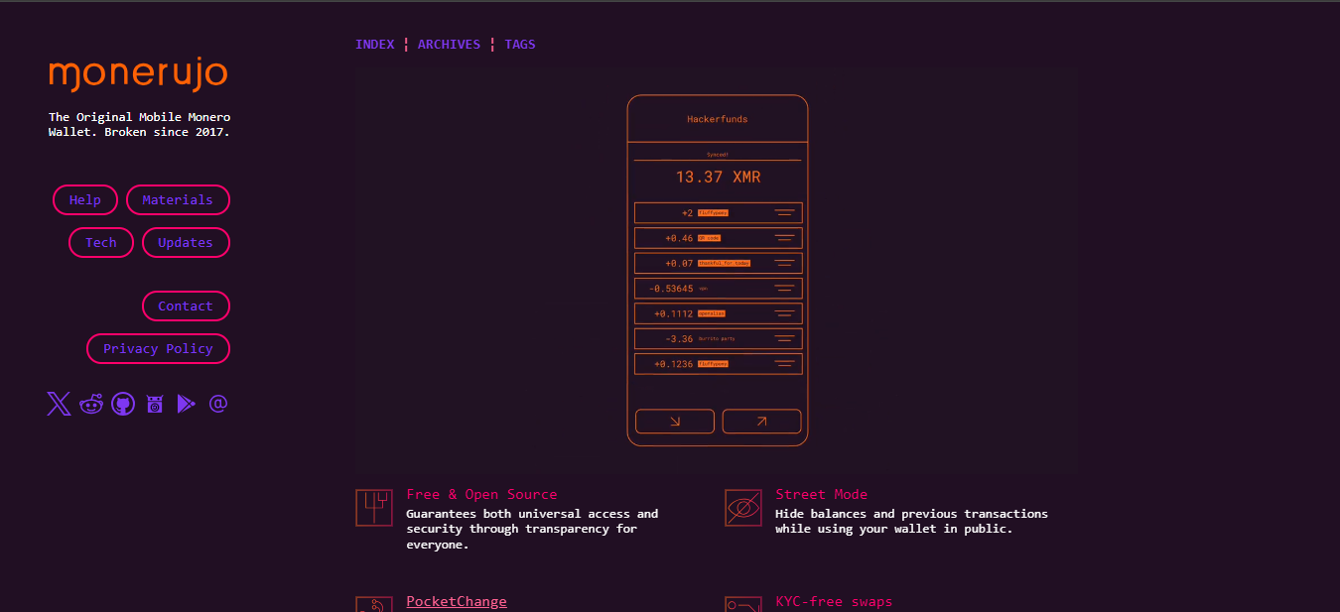
Task: View the Privacy Policy button
Action: (x=158, y=349)
